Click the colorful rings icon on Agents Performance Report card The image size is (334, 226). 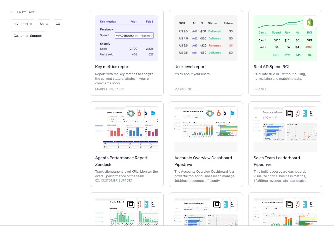point(131,113)
